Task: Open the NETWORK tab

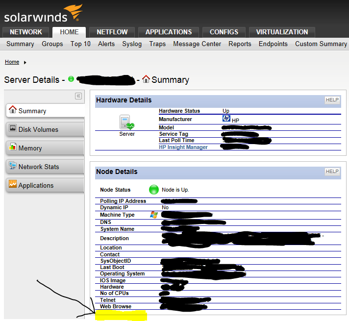Action: (26, 32)
